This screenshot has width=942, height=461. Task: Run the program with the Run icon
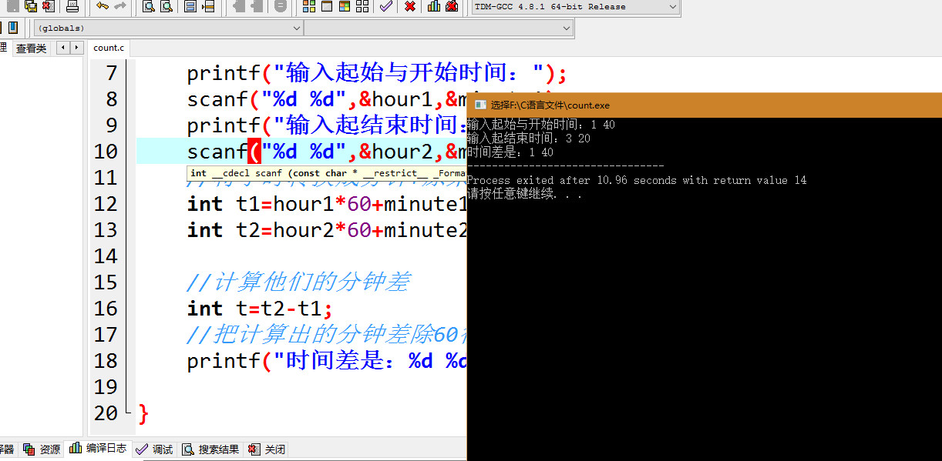326,6
